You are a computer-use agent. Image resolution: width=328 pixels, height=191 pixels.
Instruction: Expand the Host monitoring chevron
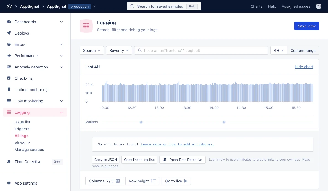[x=62, y=101]
